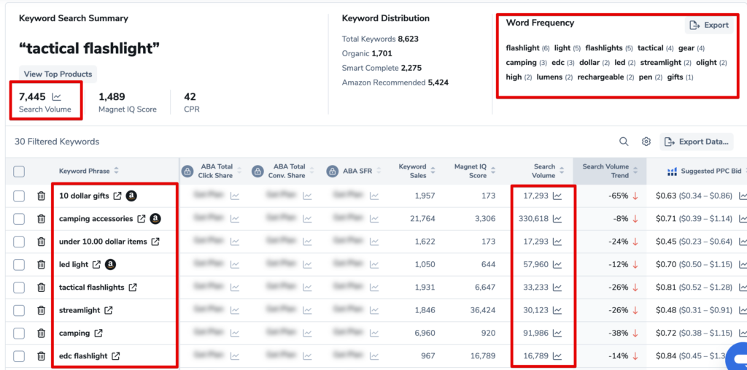Screen dimensions: 747x370
Task: Click lock icon on ABA SFR column
Action: pyautogui.click(x=333, y=171)
